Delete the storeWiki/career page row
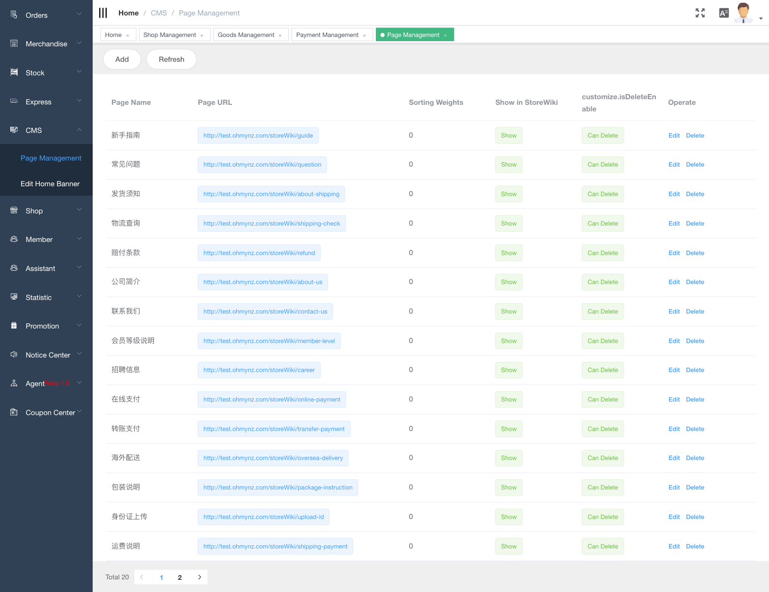This screenshot has height=592, width=769. point(695,370)
